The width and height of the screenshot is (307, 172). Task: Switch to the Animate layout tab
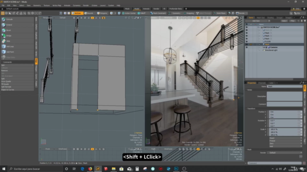pos(146,9)
